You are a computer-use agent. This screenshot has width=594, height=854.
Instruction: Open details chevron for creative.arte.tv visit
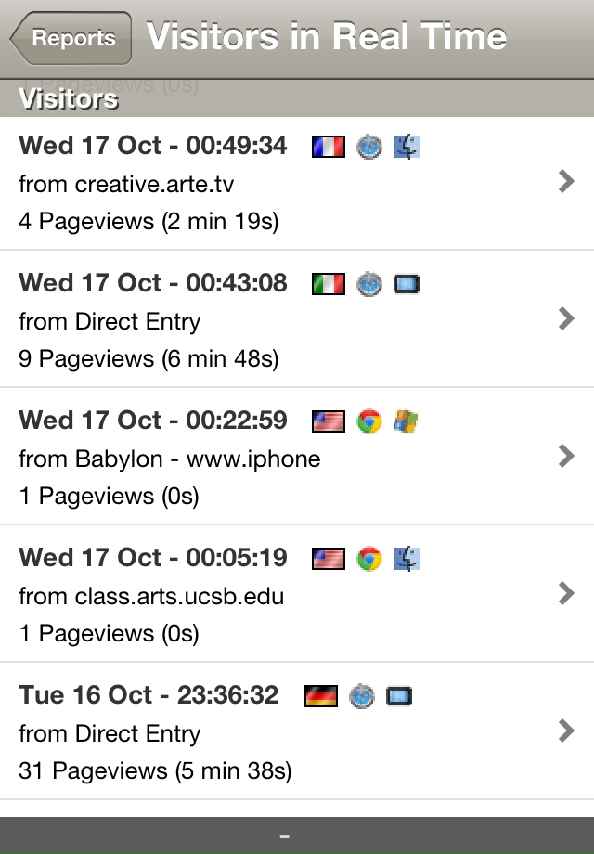coord(566,181)
